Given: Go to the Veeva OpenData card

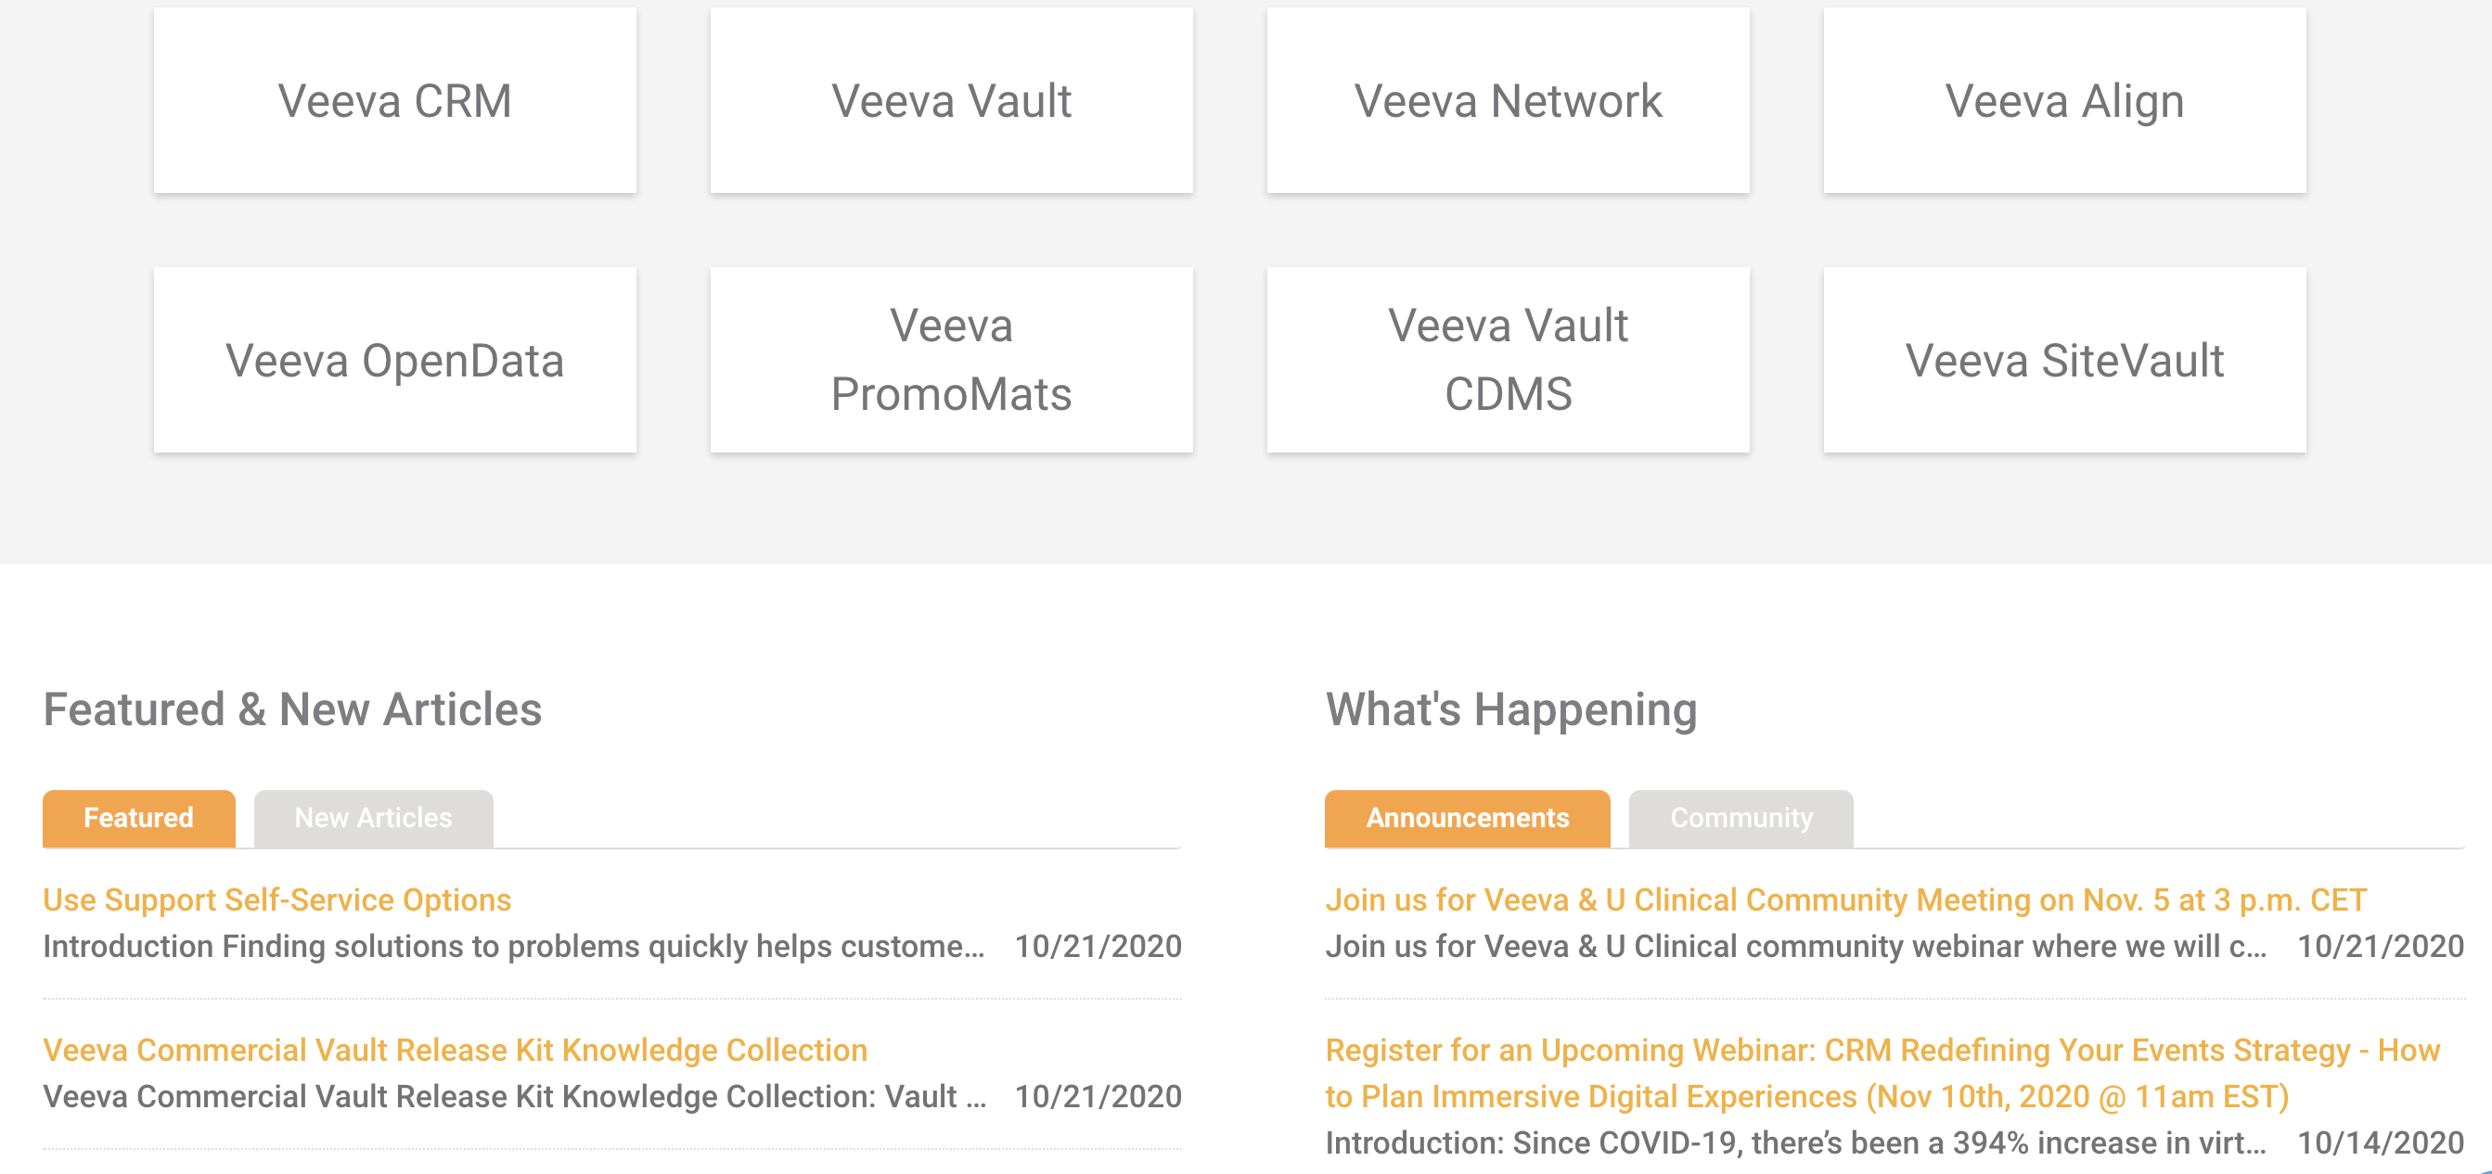Looking at the screenshot, I should [394, 360].
